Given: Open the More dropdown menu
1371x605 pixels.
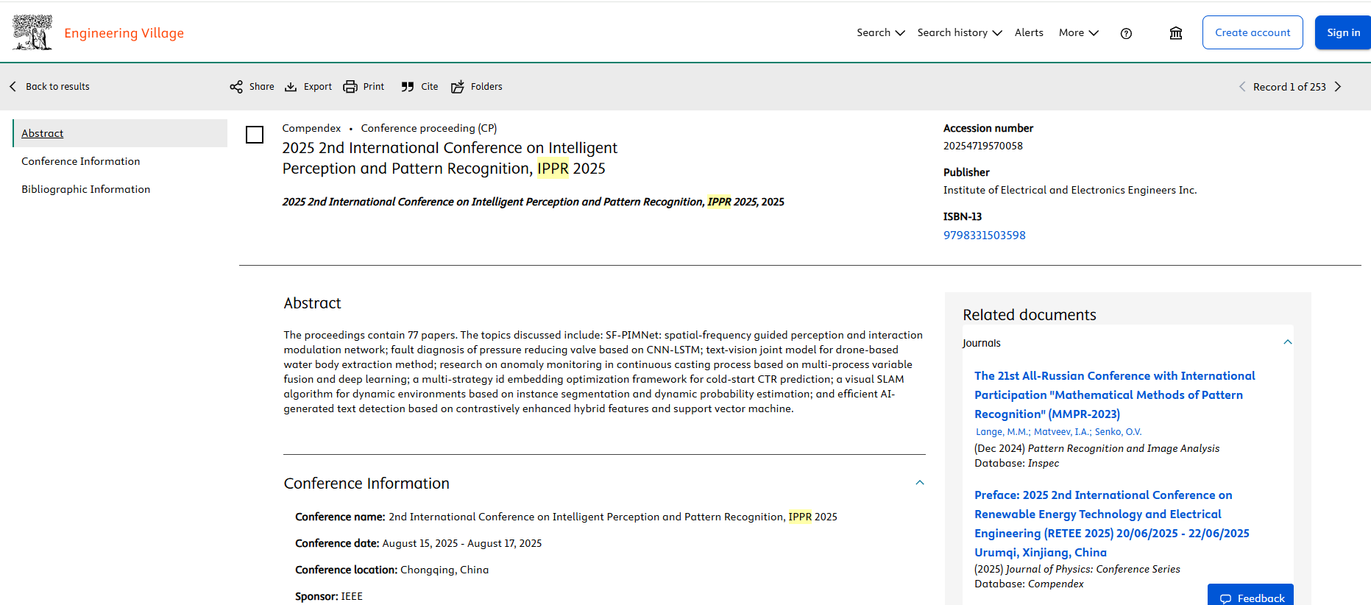Looking at the screenshot, I should (1078, 32).
